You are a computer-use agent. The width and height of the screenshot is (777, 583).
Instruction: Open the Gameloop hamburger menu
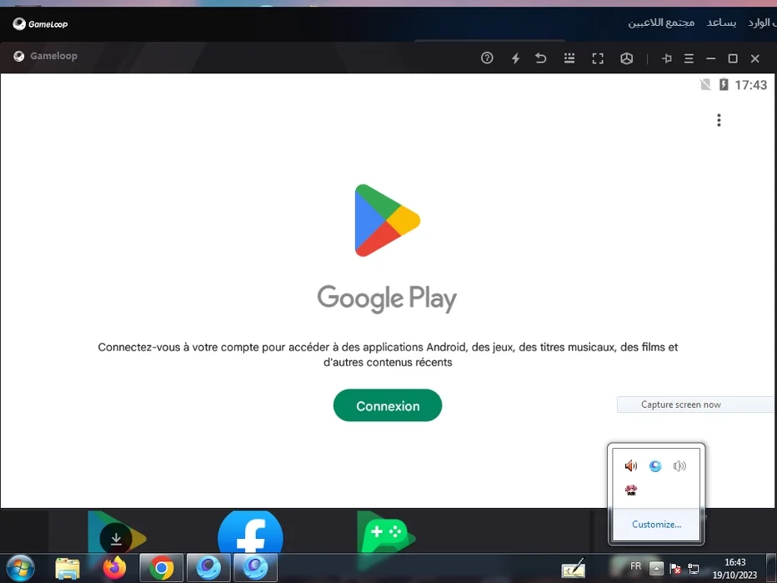689,58
